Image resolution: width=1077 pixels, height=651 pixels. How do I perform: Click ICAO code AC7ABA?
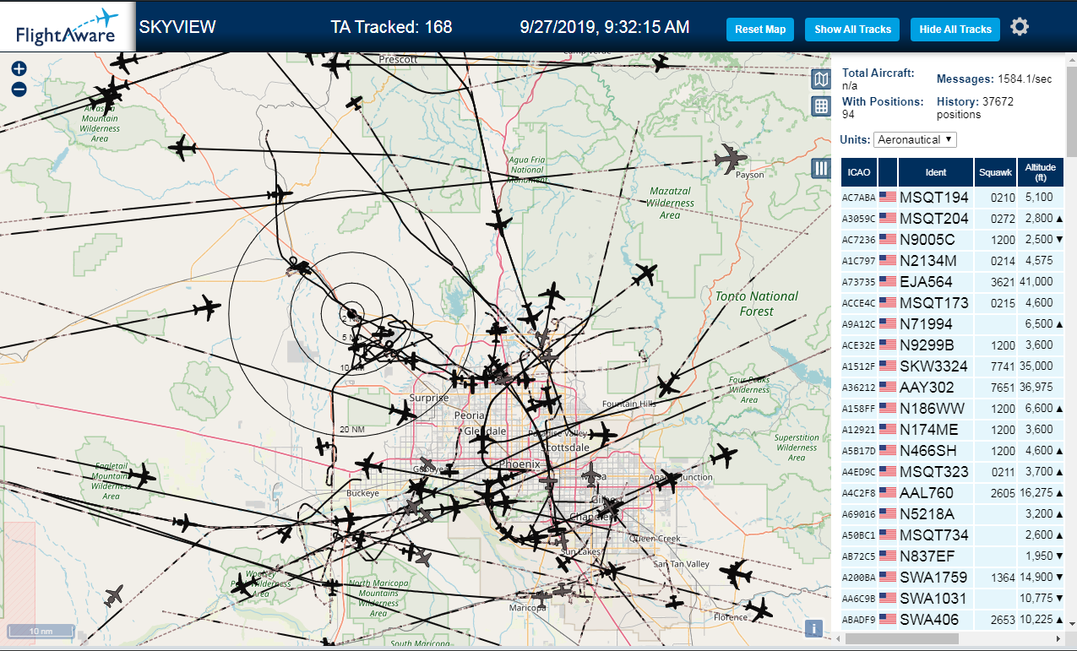coord(858,198)
